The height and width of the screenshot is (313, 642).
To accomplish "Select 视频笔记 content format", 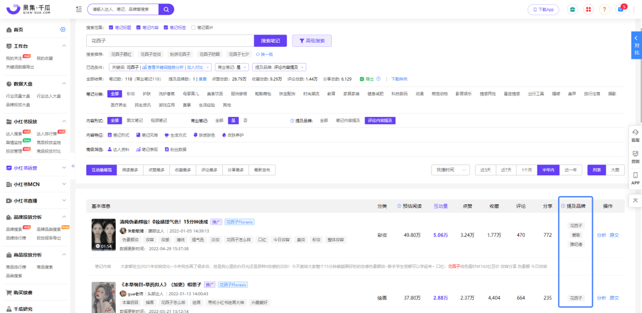I will click(159, 121).
